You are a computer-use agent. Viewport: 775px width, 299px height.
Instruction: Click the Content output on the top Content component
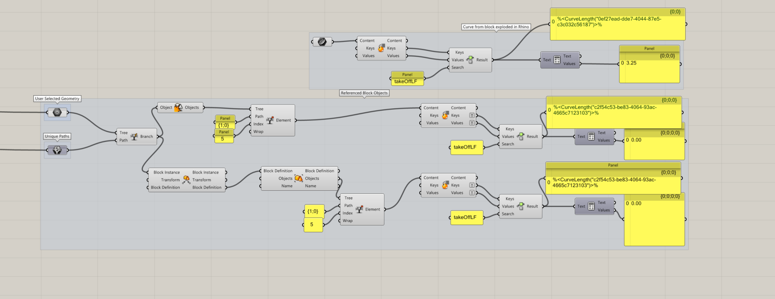[395, 41]
